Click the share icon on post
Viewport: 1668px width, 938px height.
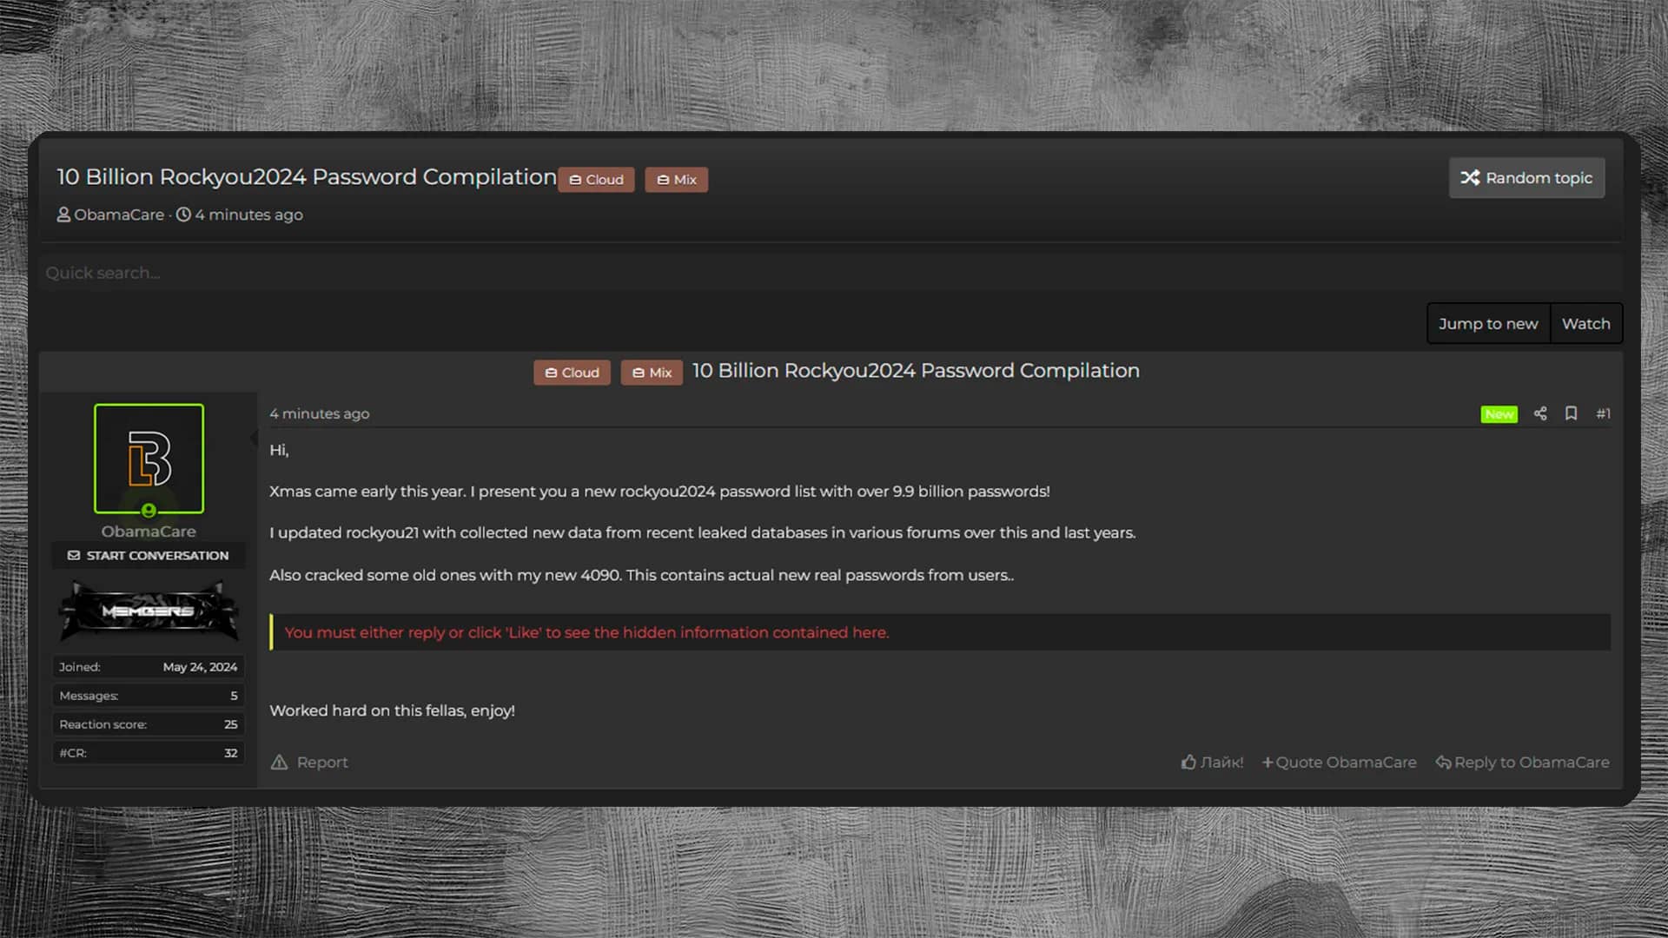[x=1540, y=413]
